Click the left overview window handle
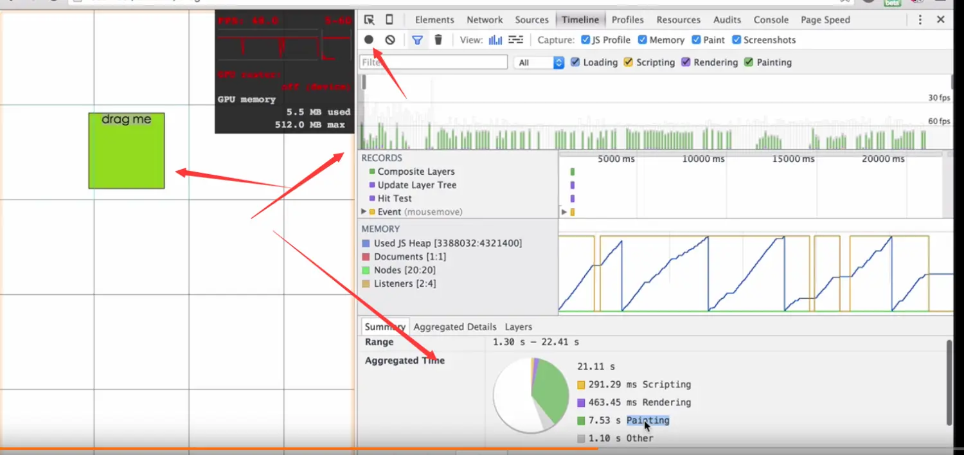Viewport: 964px width, 455px height. [x=363, y=82]
